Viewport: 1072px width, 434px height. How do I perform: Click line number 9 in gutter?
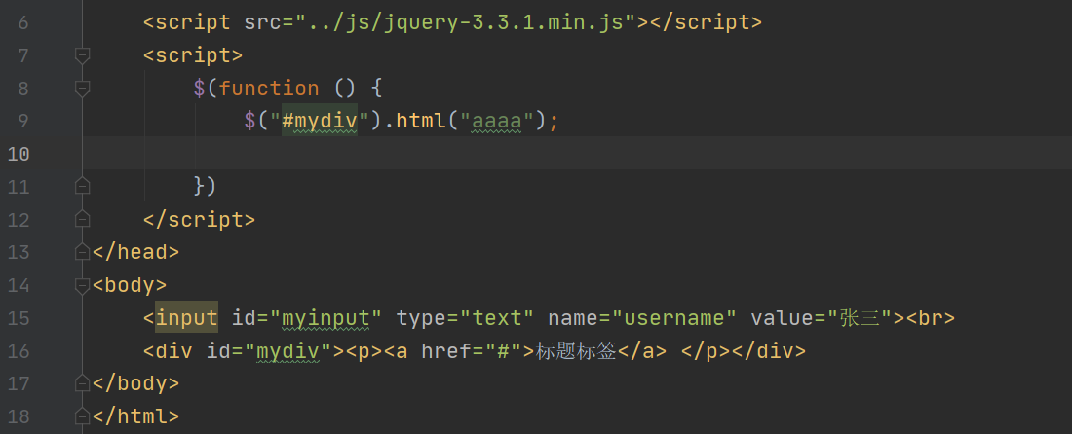[22, 121]
